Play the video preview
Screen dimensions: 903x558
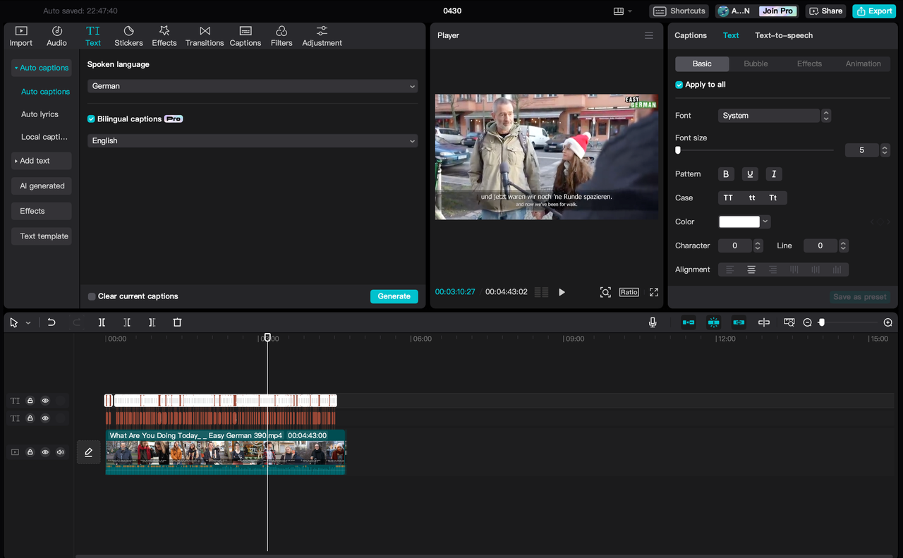coord(562,292)
